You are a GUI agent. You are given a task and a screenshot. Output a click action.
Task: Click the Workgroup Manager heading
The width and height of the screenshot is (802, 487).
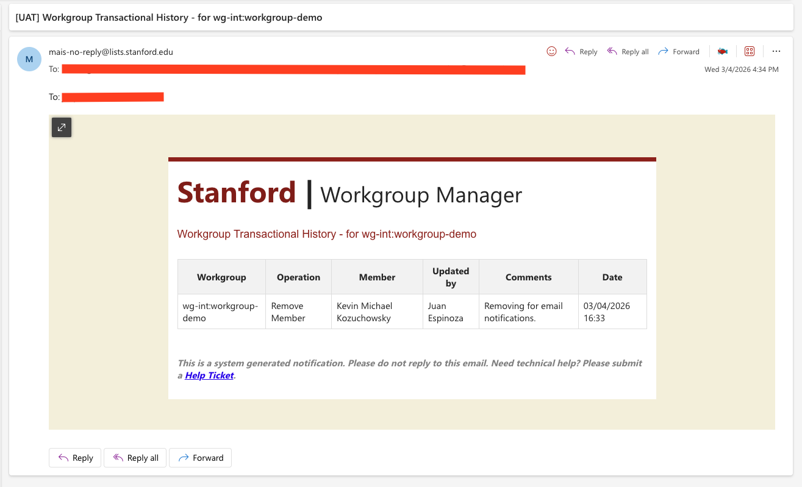coord(421,195)
